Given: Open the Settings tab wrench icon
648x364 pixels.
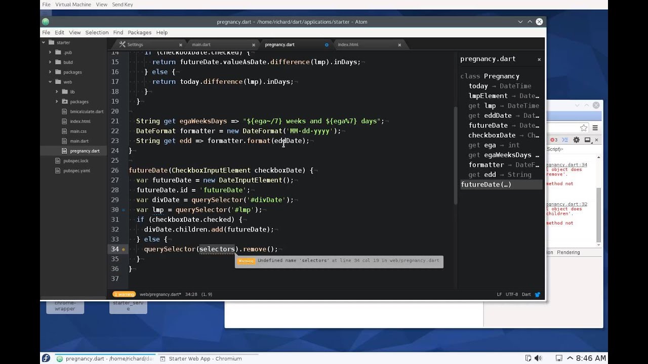Looking at the screenshot, I should [123, 44].
